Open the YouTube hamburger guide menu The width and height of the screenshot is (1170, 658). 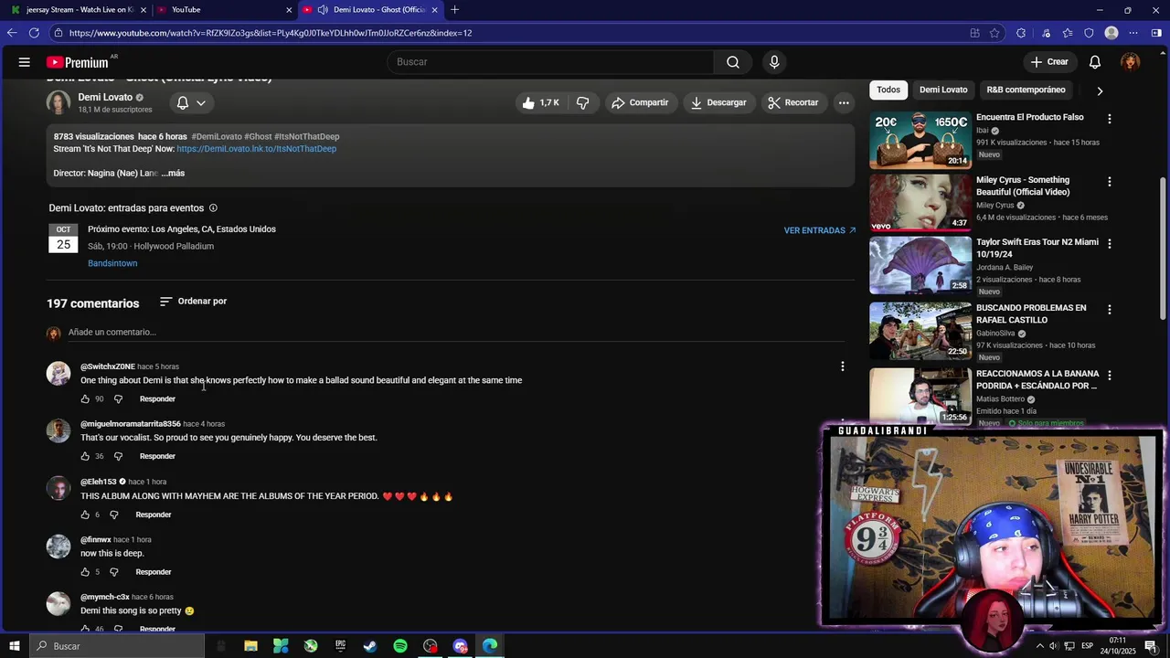point(25,62)
